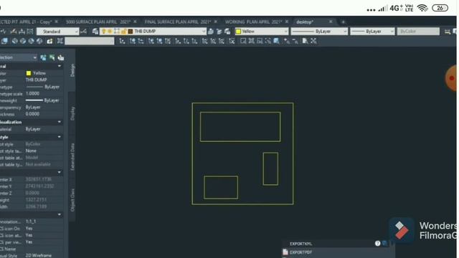The height and width of the screenshot is (258, 459).
Task: Click the yellow color swatch in Properties Color row
Action: click(29, 73)
